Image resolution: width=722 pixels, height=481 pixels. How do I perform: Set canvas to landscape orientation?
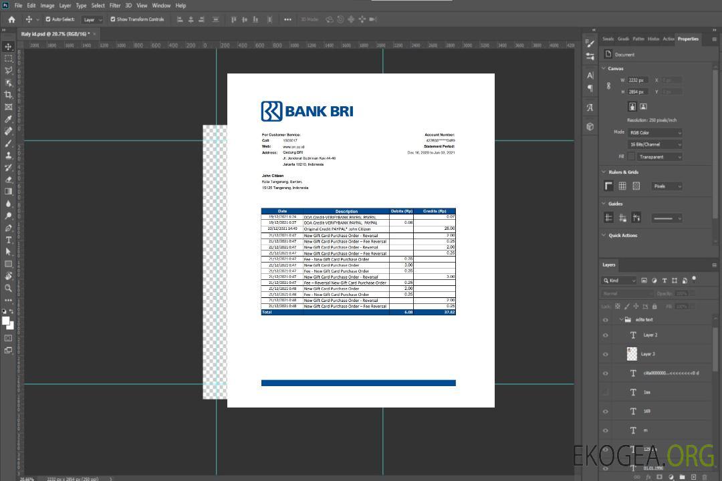point(643,107)
